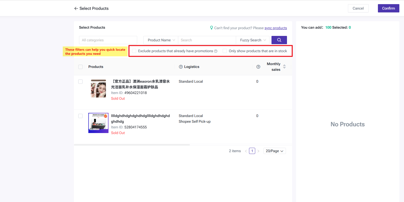Tick the select-all checkbox in Products header
Screen dimensions: 404x202
pyautogui.click(x=81, y=67)
